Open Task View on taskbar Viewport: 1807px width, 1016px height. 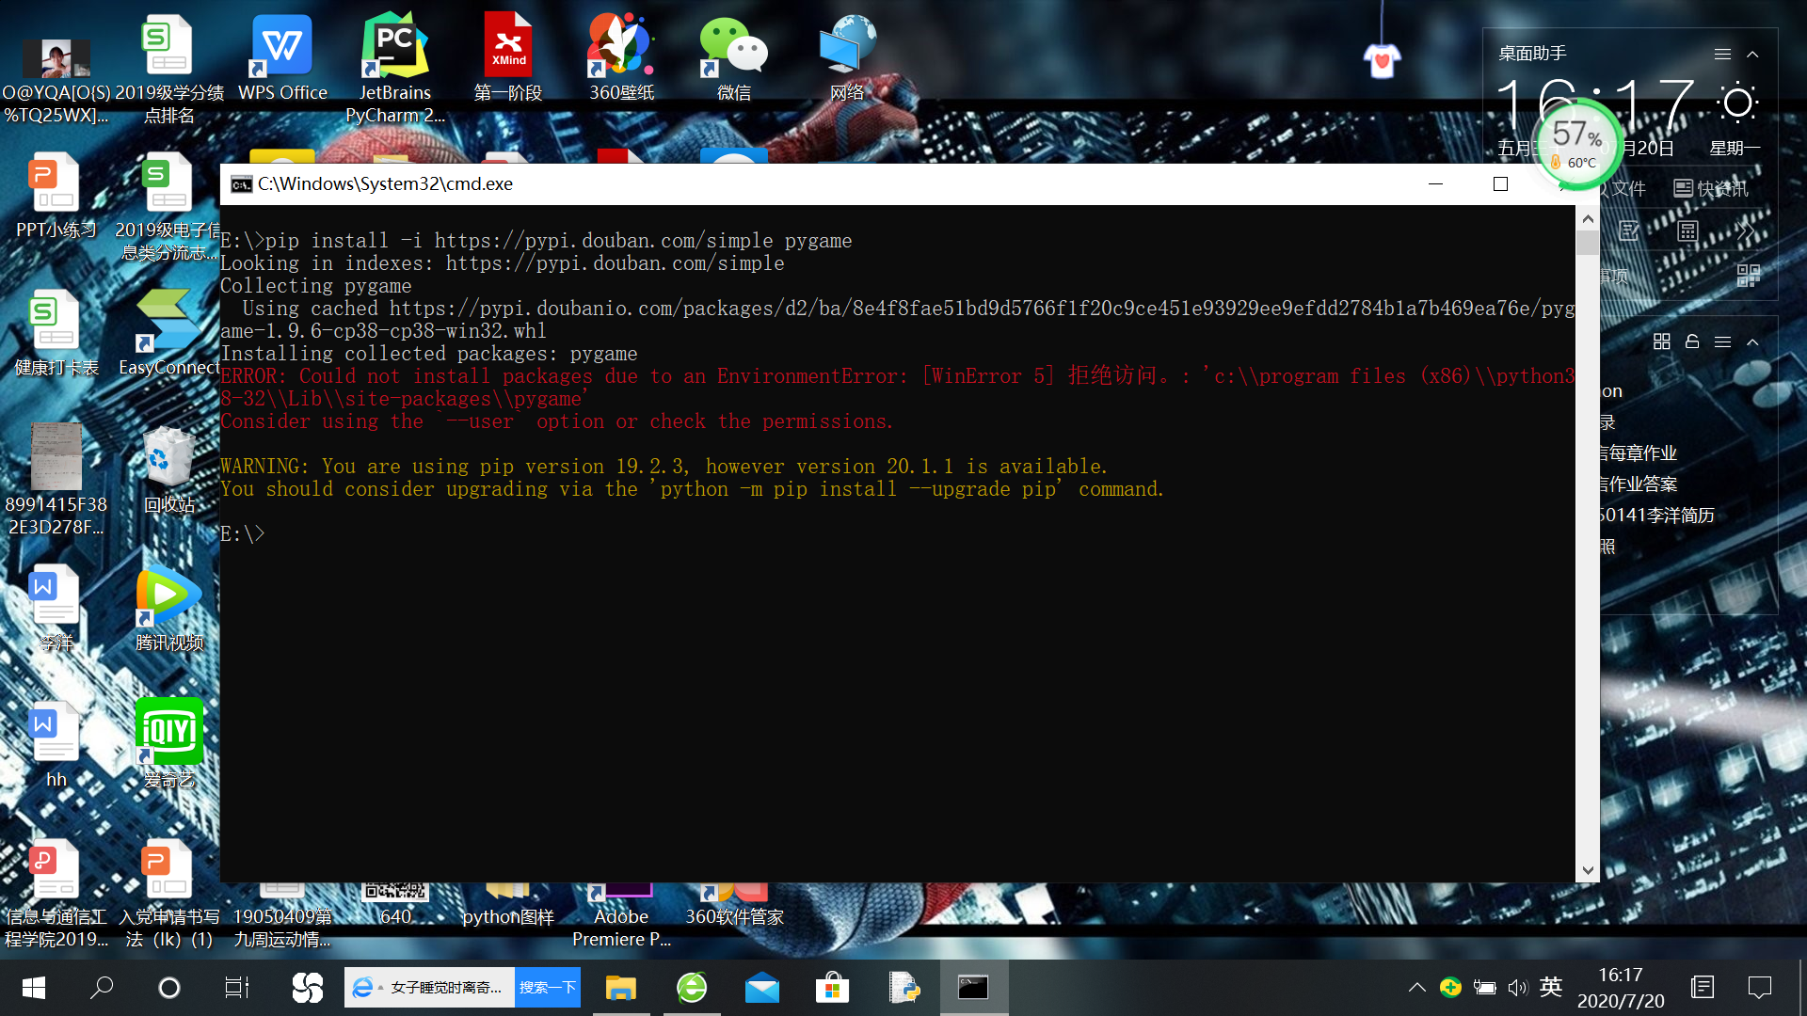coord(237,988)
